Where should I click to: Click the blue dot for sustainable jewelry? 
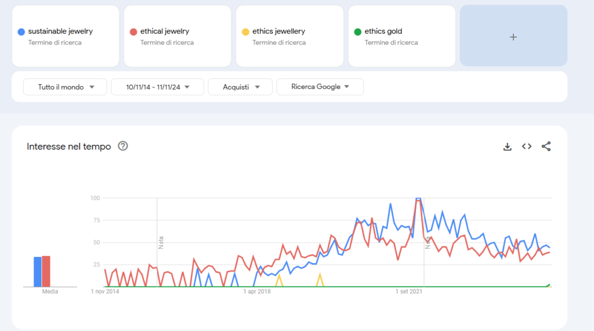pyautogui.click(x=21, y=32)
